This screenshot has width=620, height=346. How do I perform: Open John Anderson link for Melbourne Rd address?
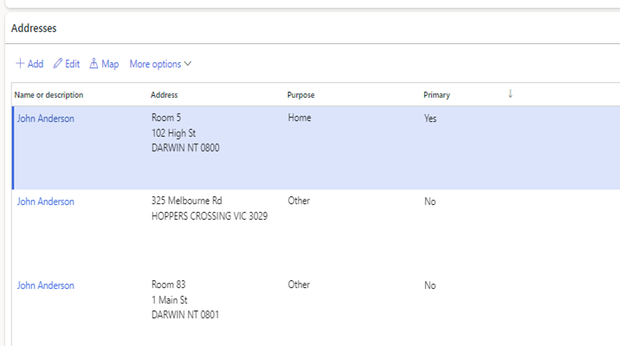[x=46, y=202]
